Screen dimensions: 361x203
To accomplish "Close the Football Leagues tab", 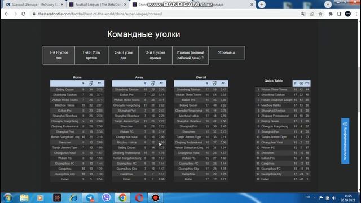I will 125,5.
